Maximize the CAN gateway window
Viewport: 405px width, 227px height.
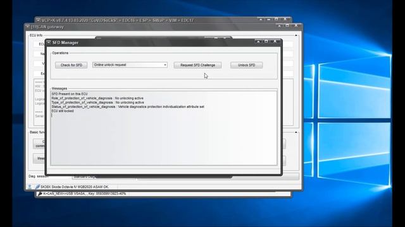pos(287,26)
